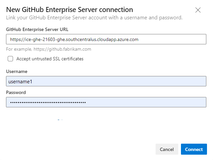Enable Accept untrusted SSL certificates checkbox
The width and height of the screenshot is (213, 162).
[10, 59]
